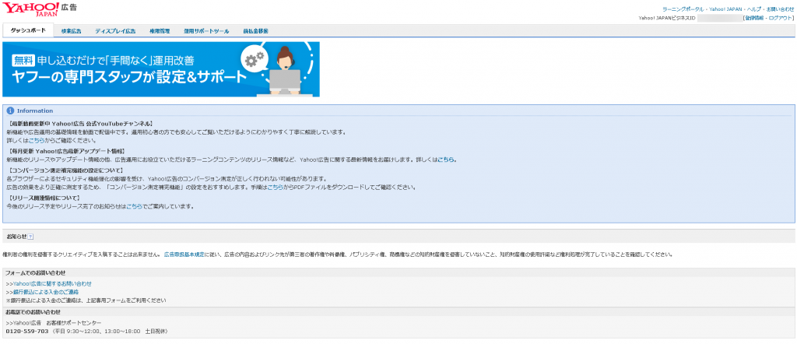This screenshot has width=797, height=344.
Task: Open こちら PDF link for conversion setup
Action: click(276, 187)
